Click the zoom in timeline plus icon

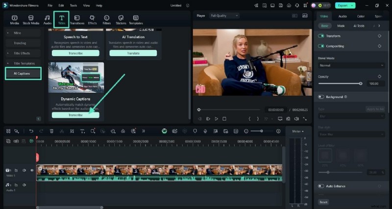278,131
